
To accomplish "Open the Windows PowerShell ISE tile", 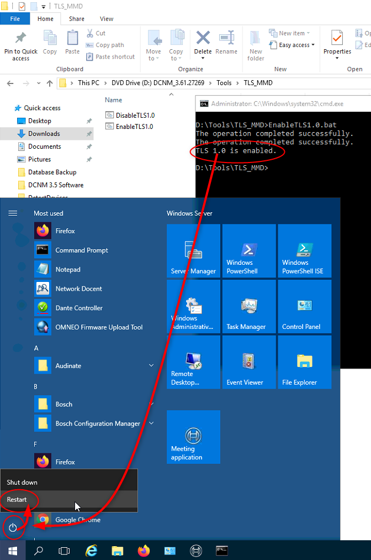I will (x=305, y=251).
